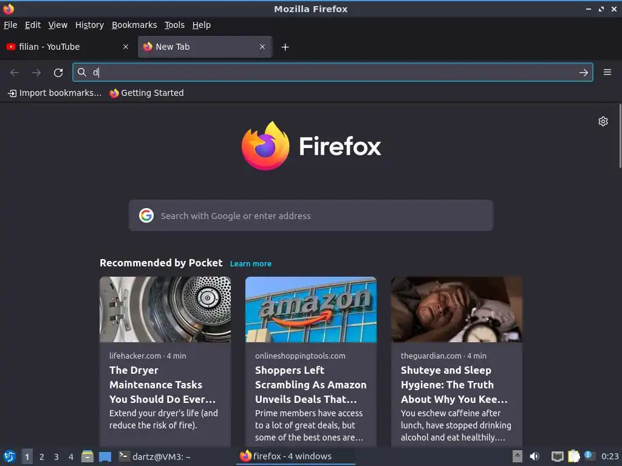This screenshot has width=622, height=466.
Task: Open the Edit menu
Action: [x=33, y=25]
